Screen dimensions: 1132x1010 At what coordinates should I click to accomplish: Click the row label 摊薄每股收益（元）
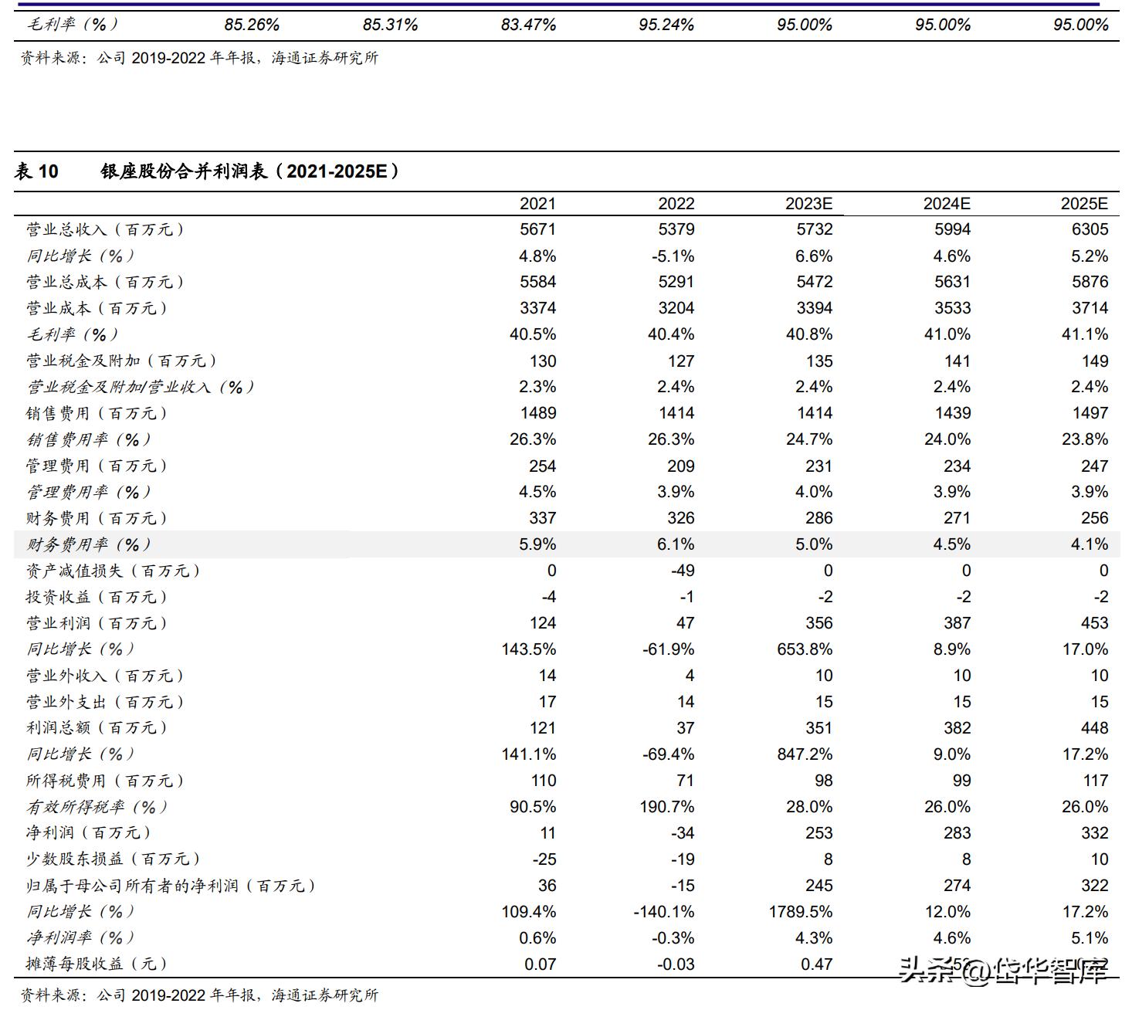click(97, 964)
